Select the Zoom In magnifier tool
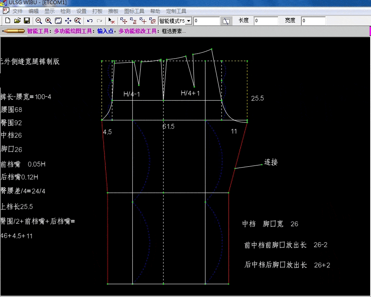This screenshot has height=297, width=371. coord(48,20)
